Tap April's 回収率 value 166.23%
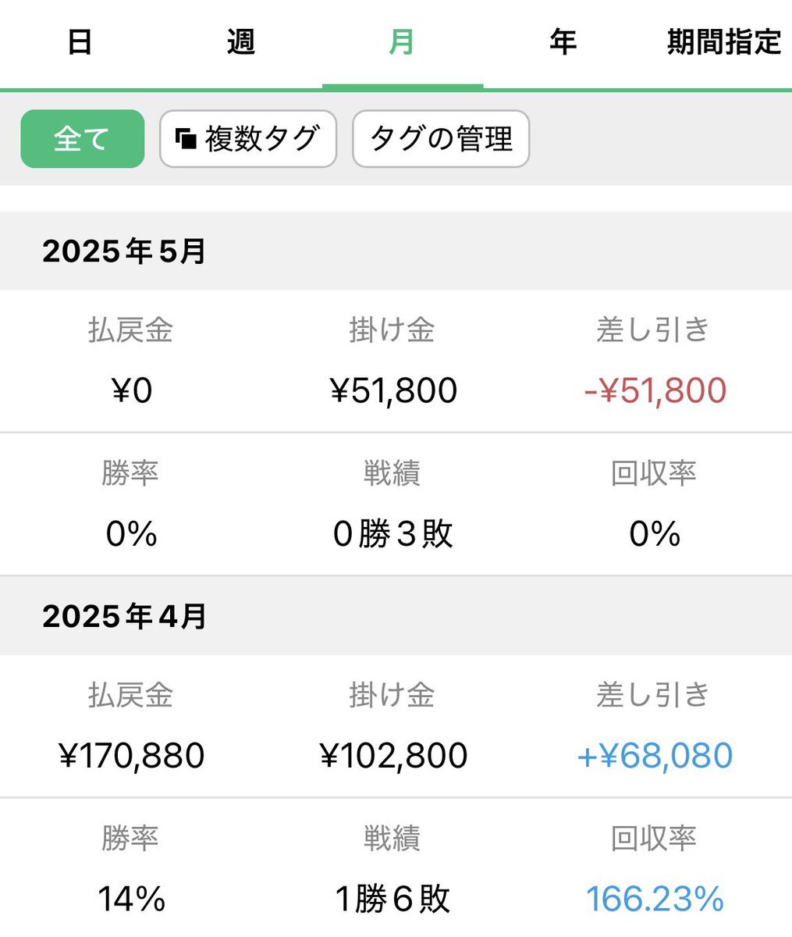This screenshot has width=792, height=937. point(655,899)
